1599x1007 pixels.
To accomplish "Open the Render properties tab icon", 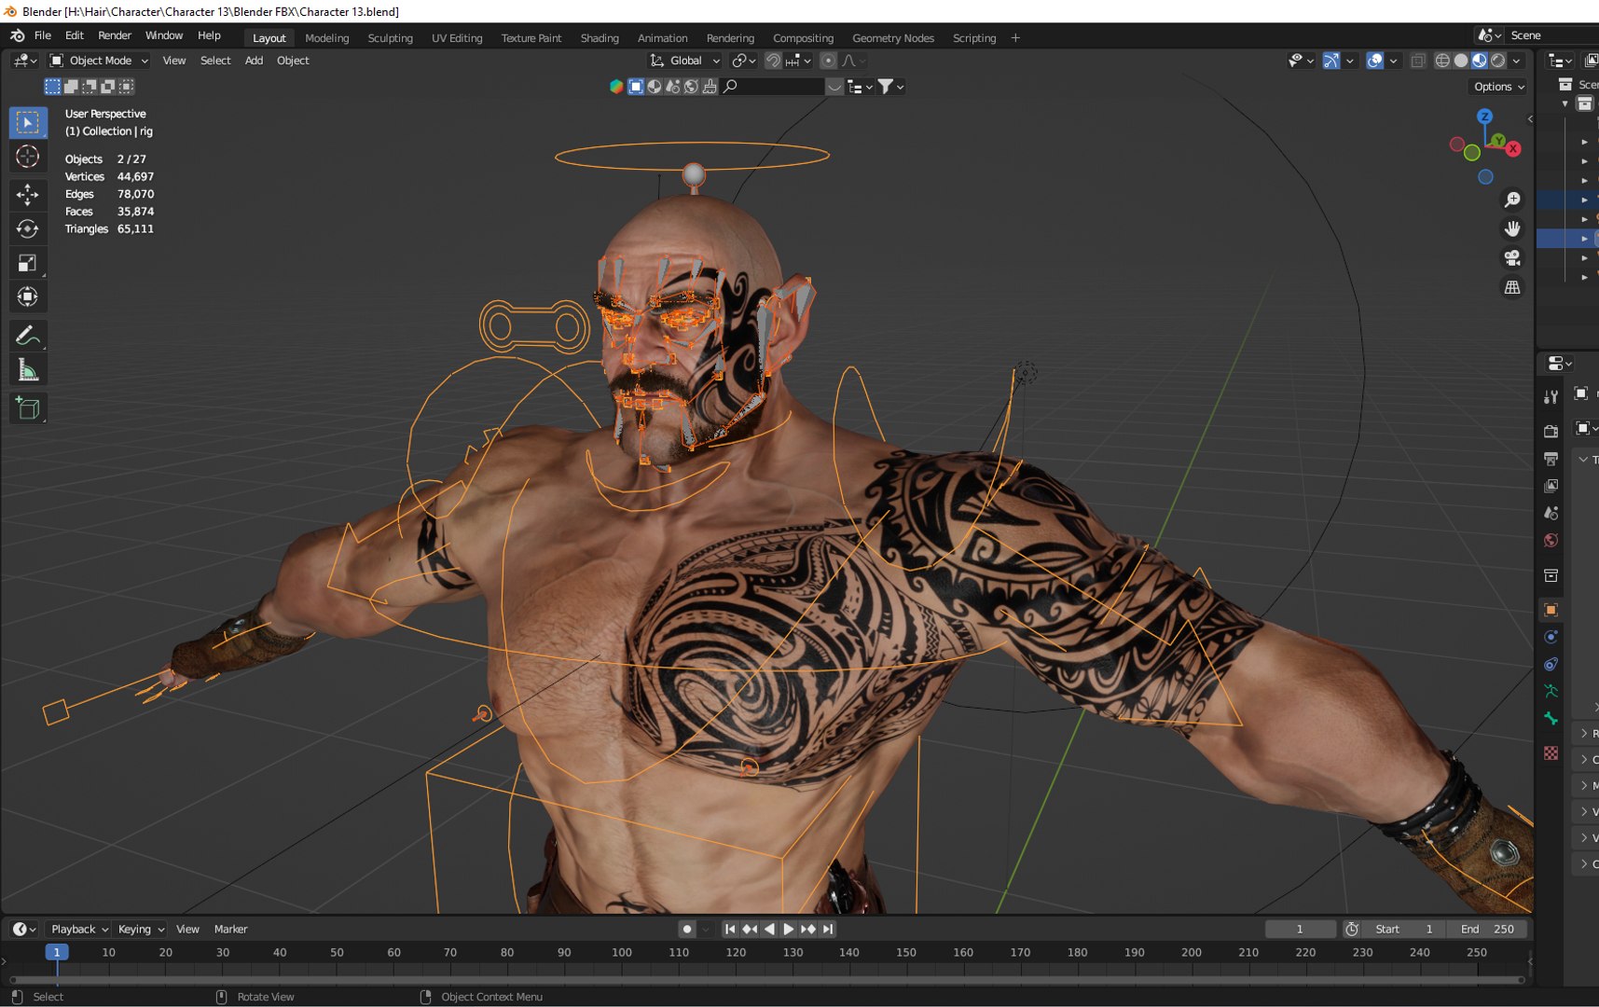I will point(1551,431).
